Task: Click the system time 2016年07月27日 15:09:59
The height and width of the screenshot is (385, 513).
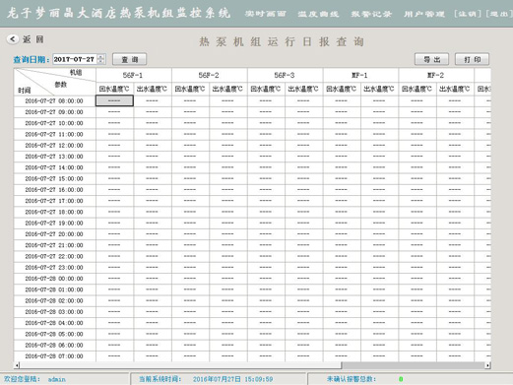Action: 232,379
